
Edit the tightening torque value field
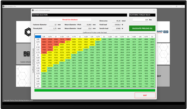[x=141, y=20]
